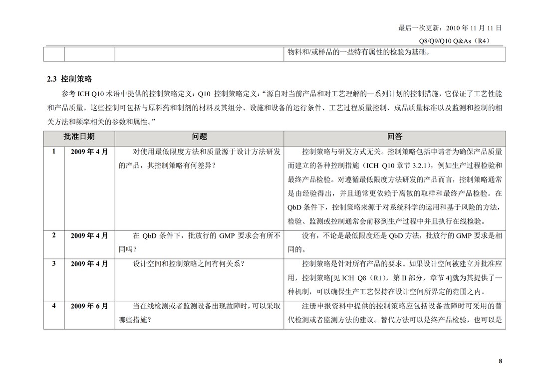The image size is (549, 388).
Task: Click the date '2009 年 6 月' in row 4
Action: tap(89, 306)
